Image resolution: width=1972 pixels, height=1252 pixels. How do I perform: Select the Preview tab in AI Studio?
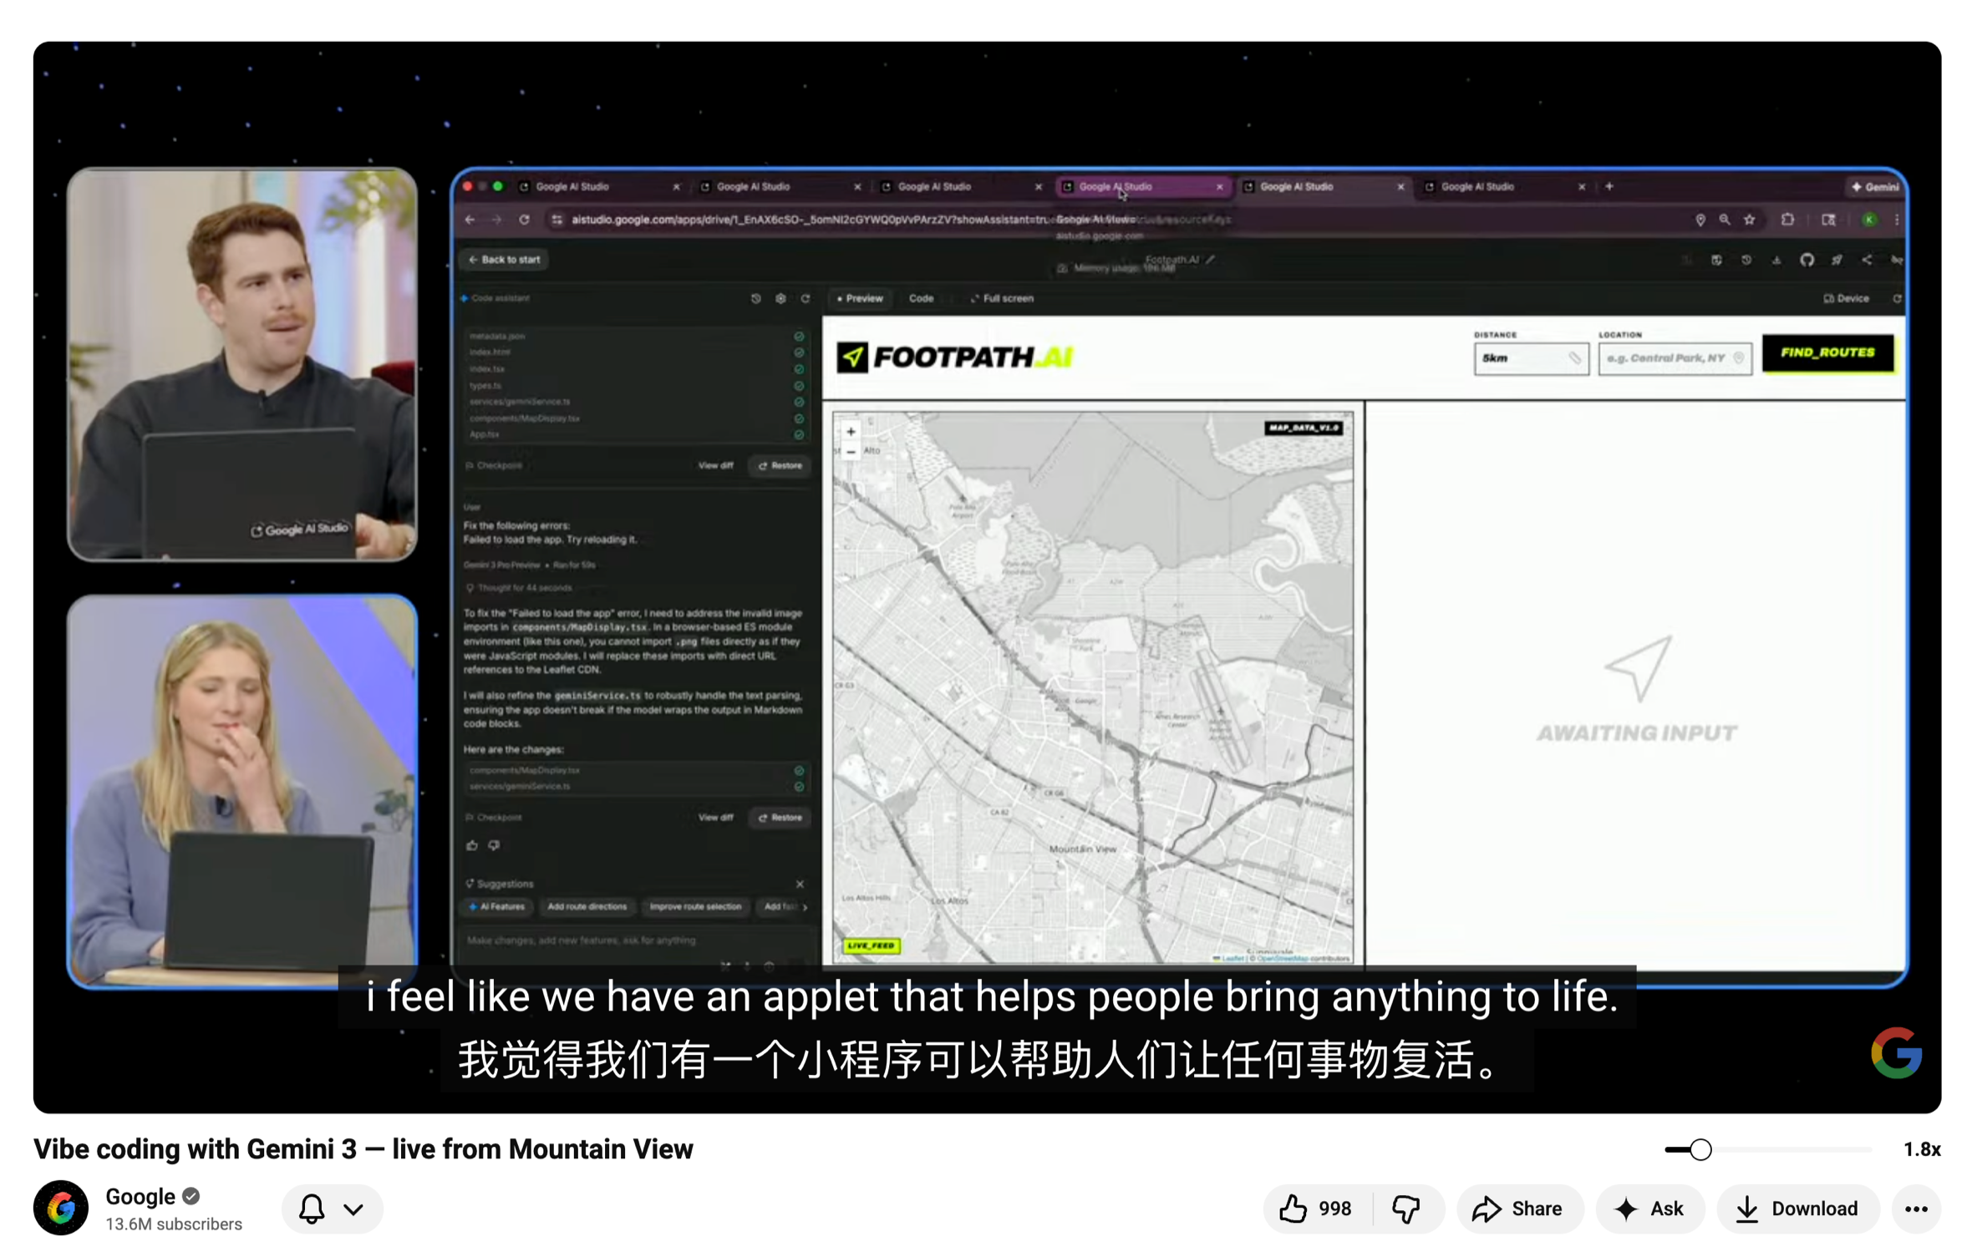click(x=860, y=298)
